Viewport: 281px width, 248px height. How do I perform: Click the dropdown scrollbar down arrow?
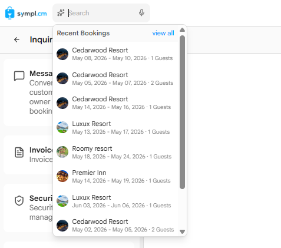point(182,232)
